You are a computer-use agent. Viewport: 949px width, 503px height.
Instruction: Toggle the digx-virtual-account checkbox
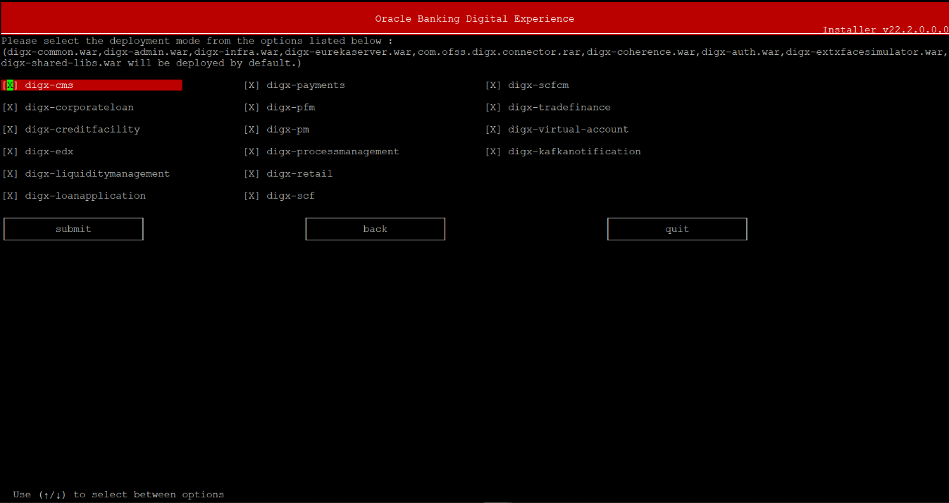(493, 130)
